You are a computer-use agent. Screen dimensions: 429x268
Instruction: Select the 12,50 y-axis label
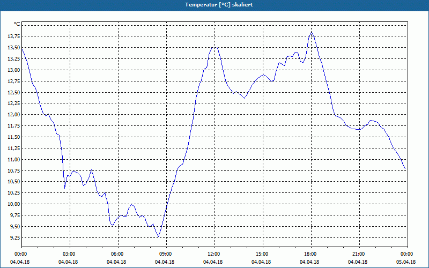click(14, 92)
